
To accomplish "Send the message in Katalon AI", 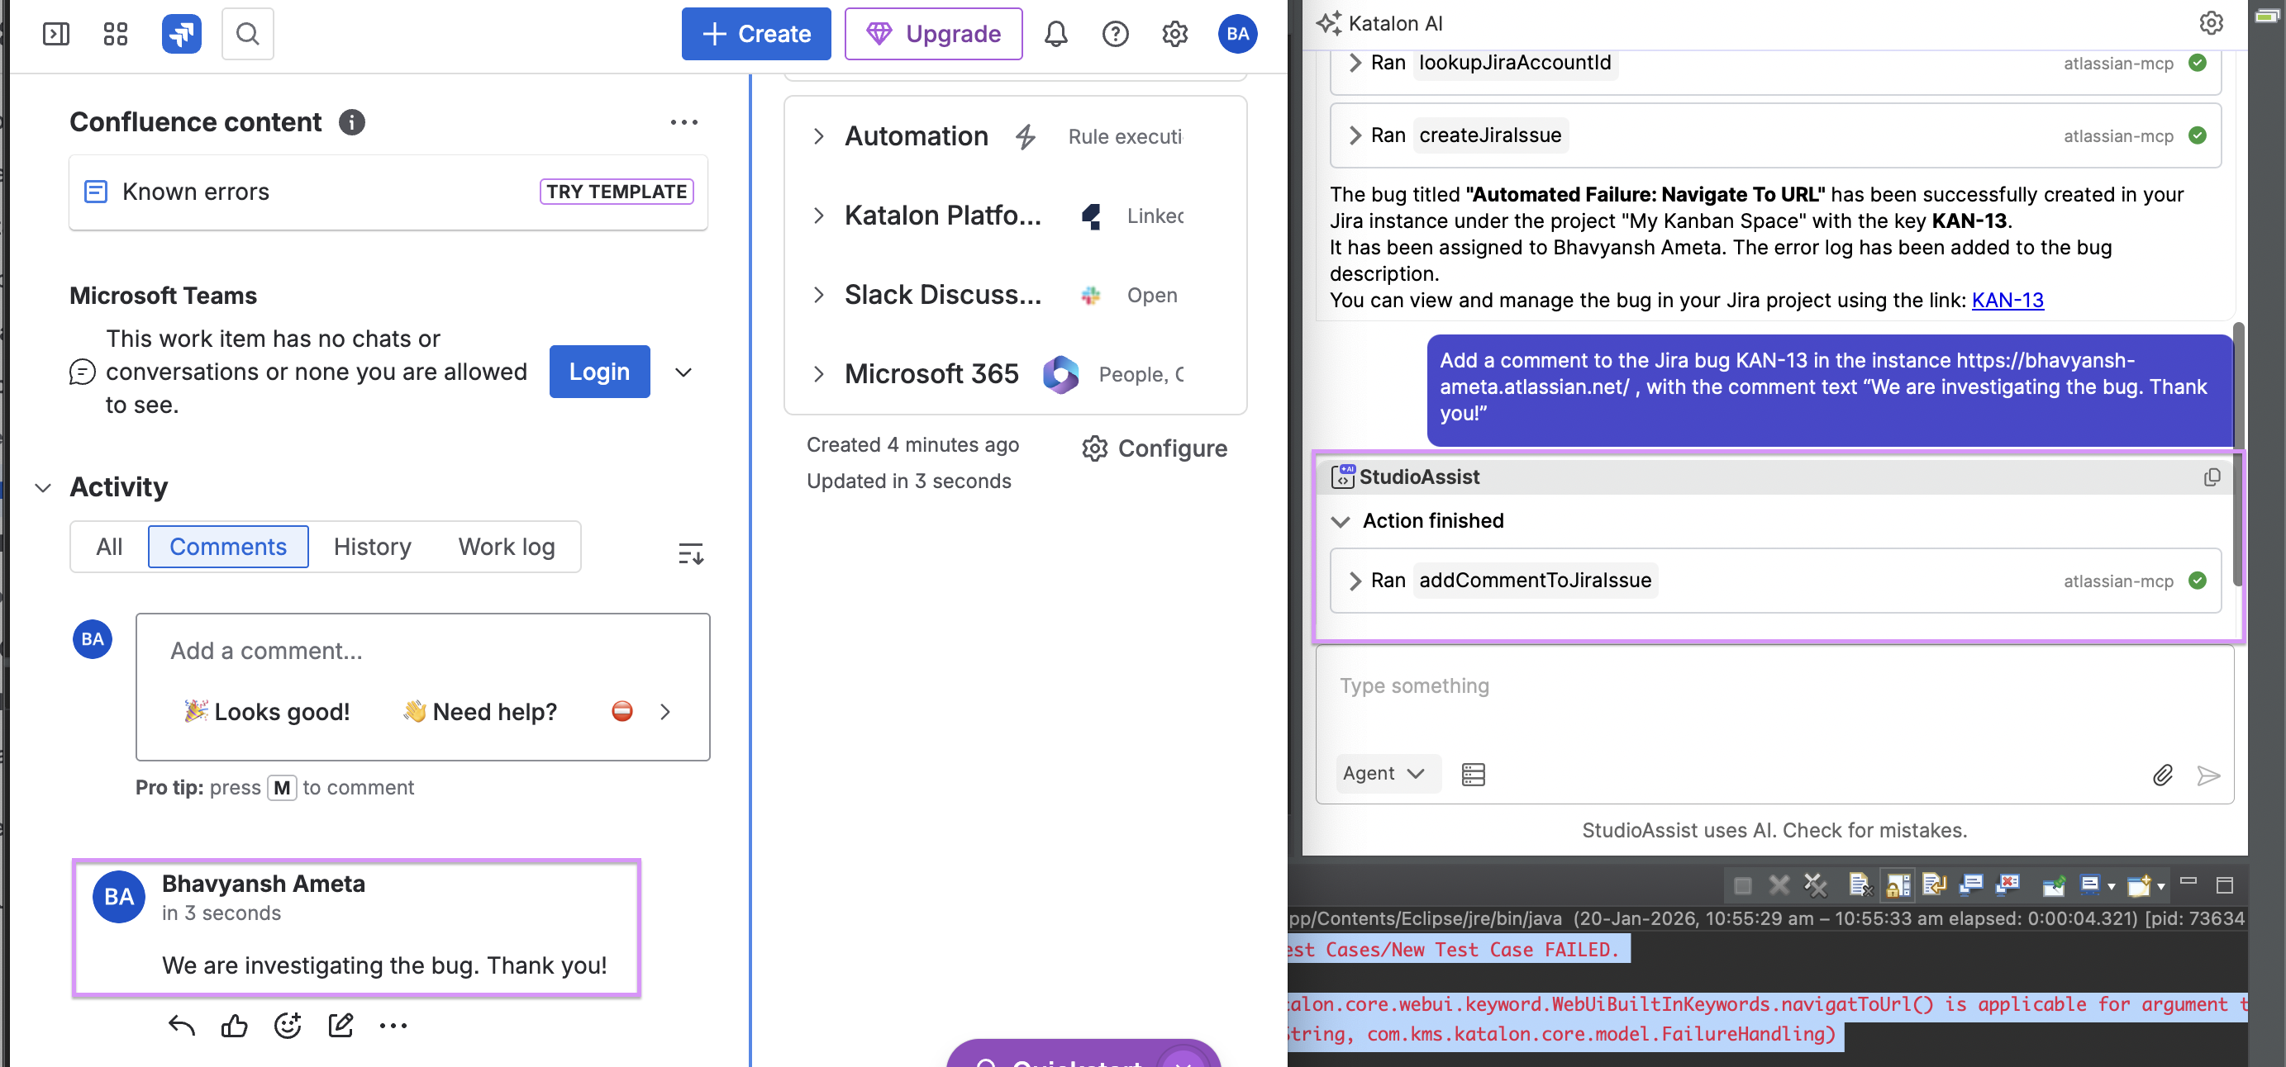I will pos(2210,775).
